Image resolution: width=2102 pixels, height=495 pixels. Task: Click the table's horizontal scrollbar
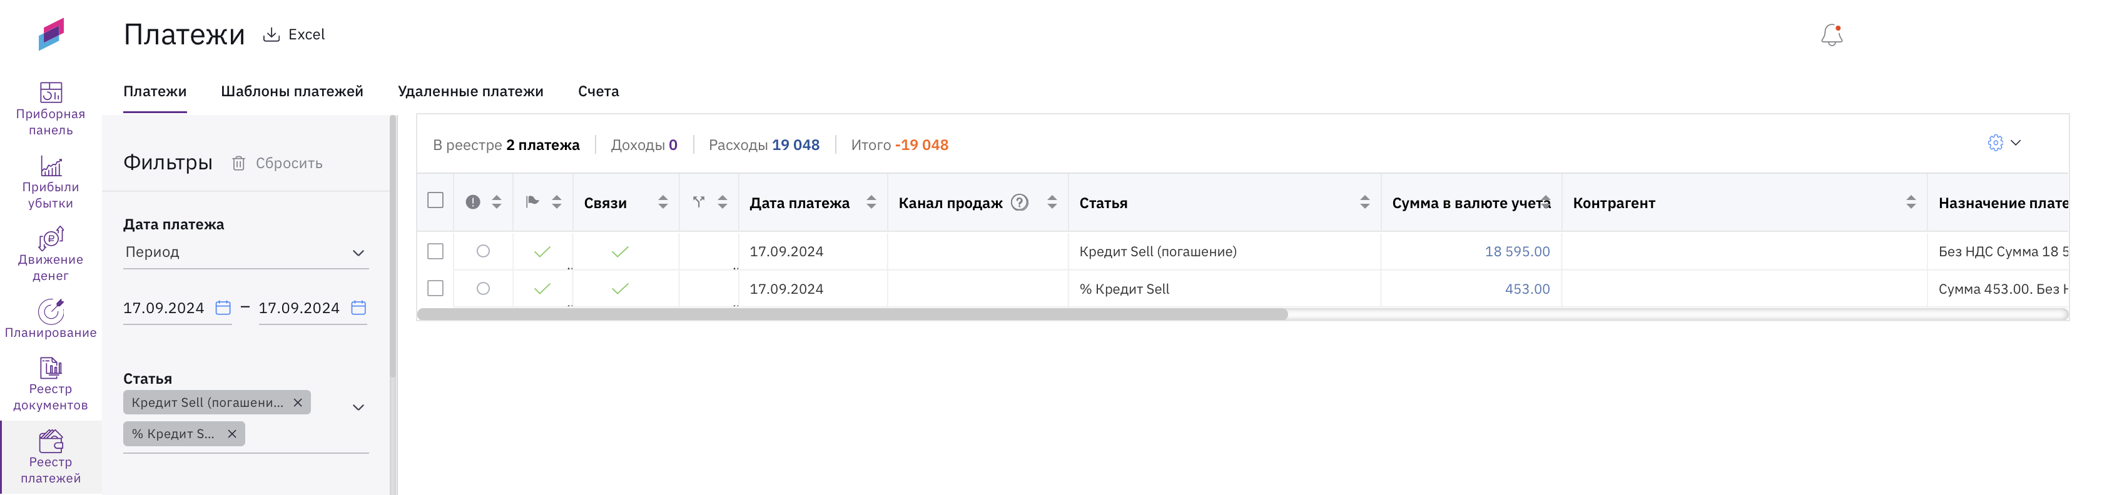pos(852,315)
